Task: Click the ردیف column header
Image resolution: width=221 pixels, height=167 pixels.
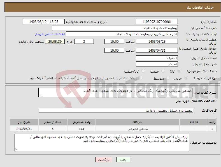Action: [x=212, y=122]
